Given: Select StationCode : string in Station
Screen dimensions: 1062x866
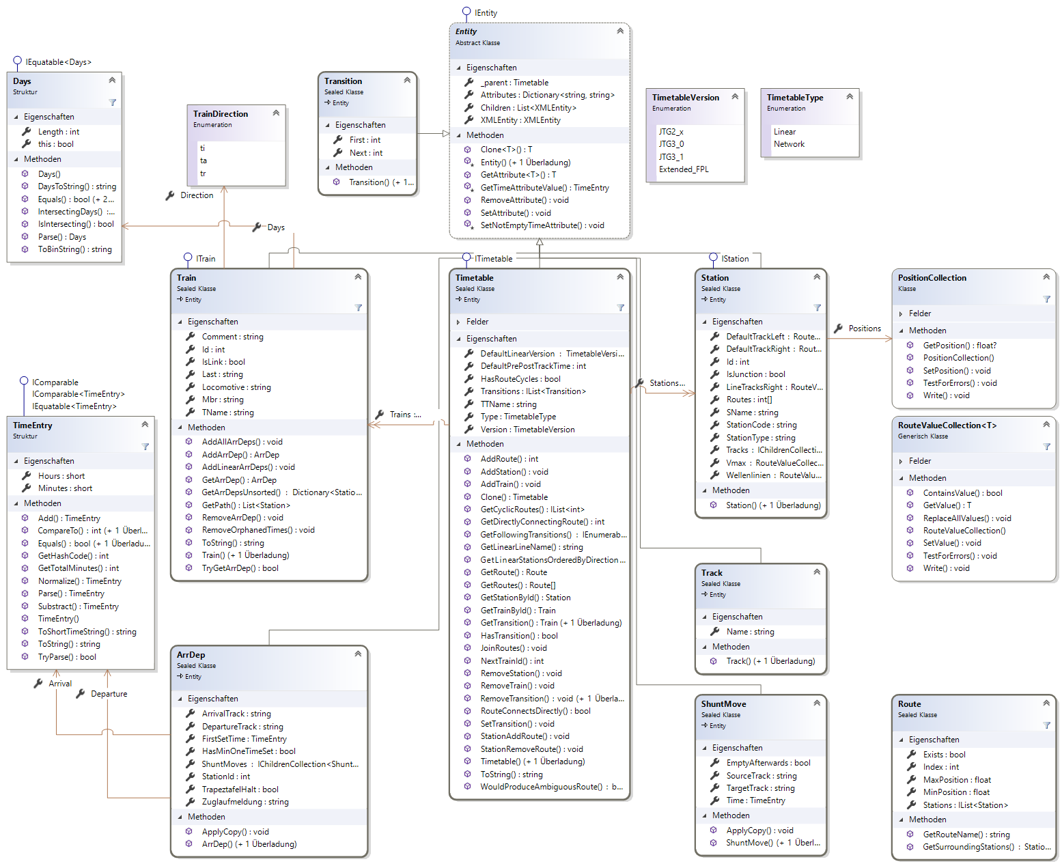Looking at the screenshot, I should click(761, 425).
